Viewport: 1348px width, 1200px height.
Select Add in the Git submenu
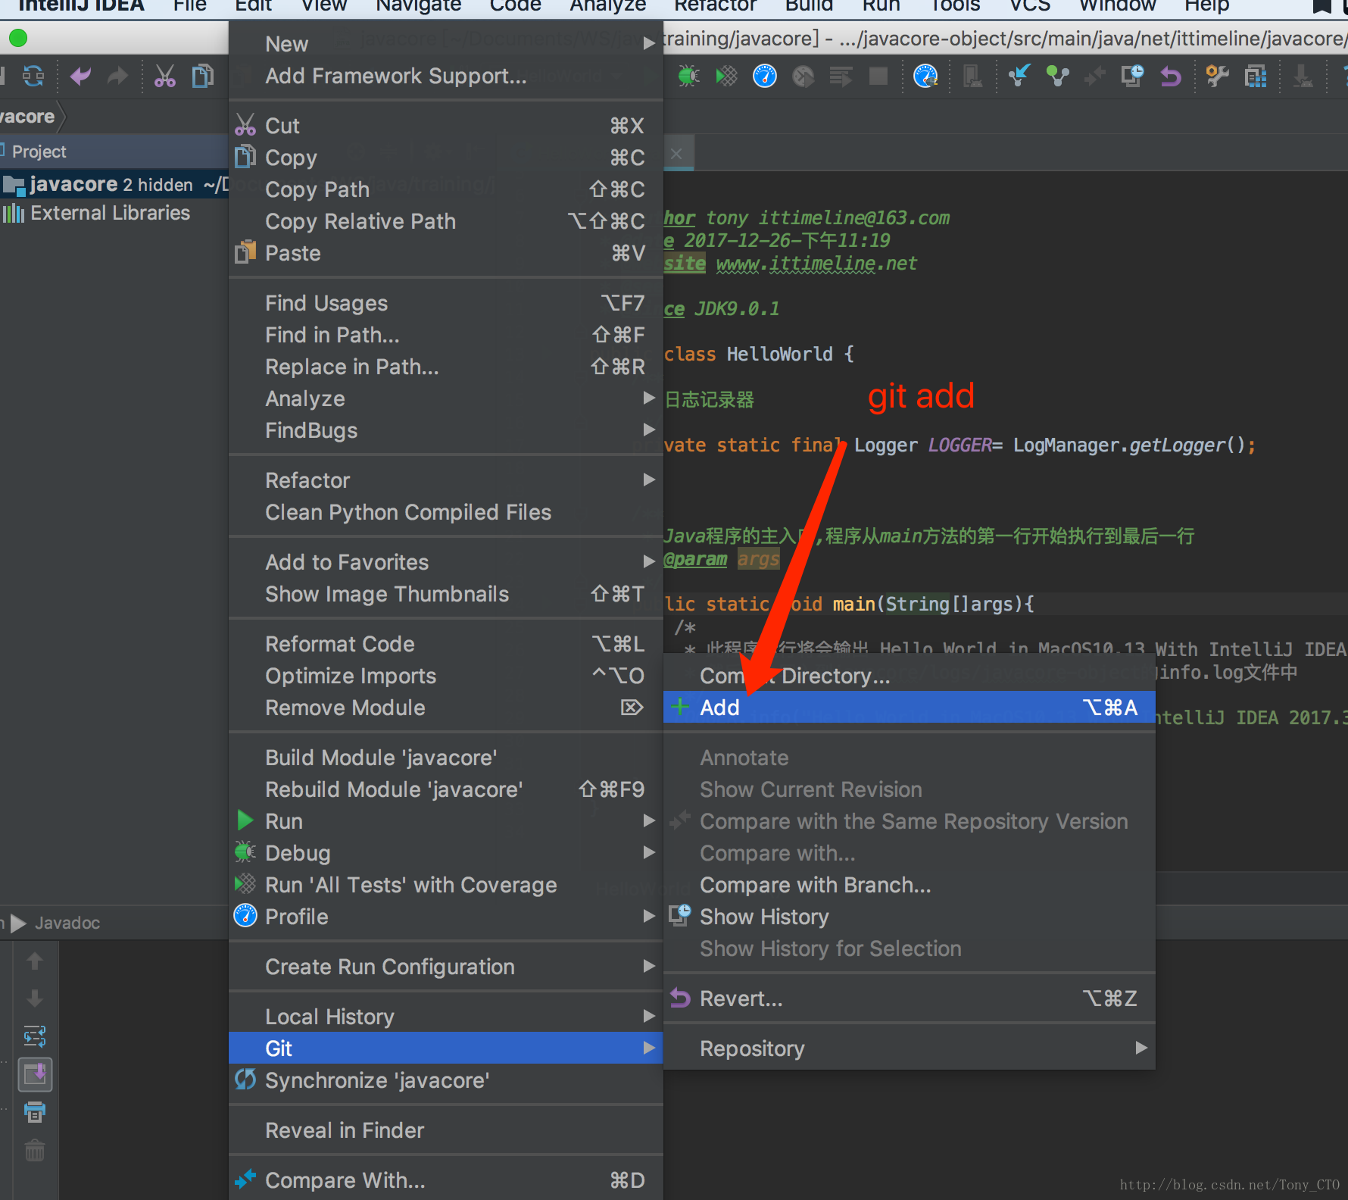click(909, 708)
